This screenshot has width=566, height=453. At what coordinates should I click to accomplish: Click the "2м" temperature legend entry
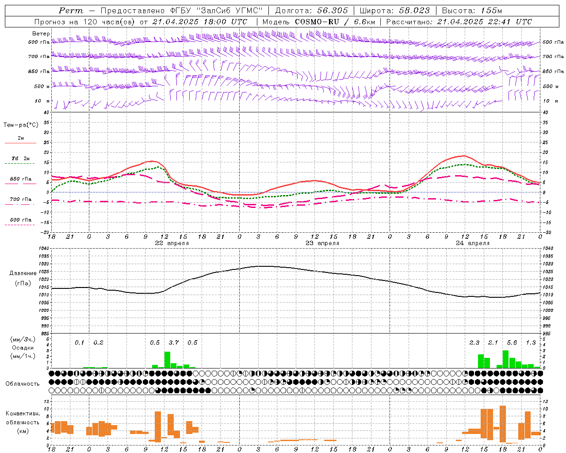(x=21, y=138)
